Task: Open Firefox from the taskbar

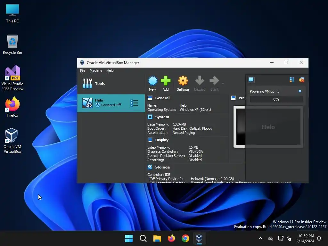Action: point(171,238)
